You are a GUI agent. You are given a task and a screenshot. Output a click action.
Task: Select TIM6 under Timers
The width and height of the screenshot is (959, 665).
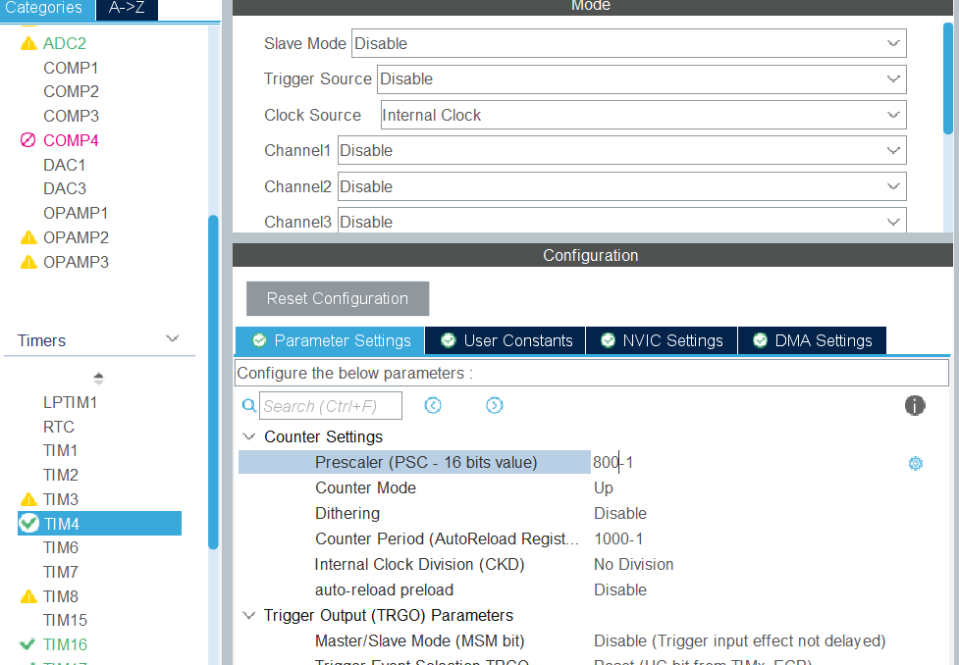pyautogui.click(x=61, y=547)
